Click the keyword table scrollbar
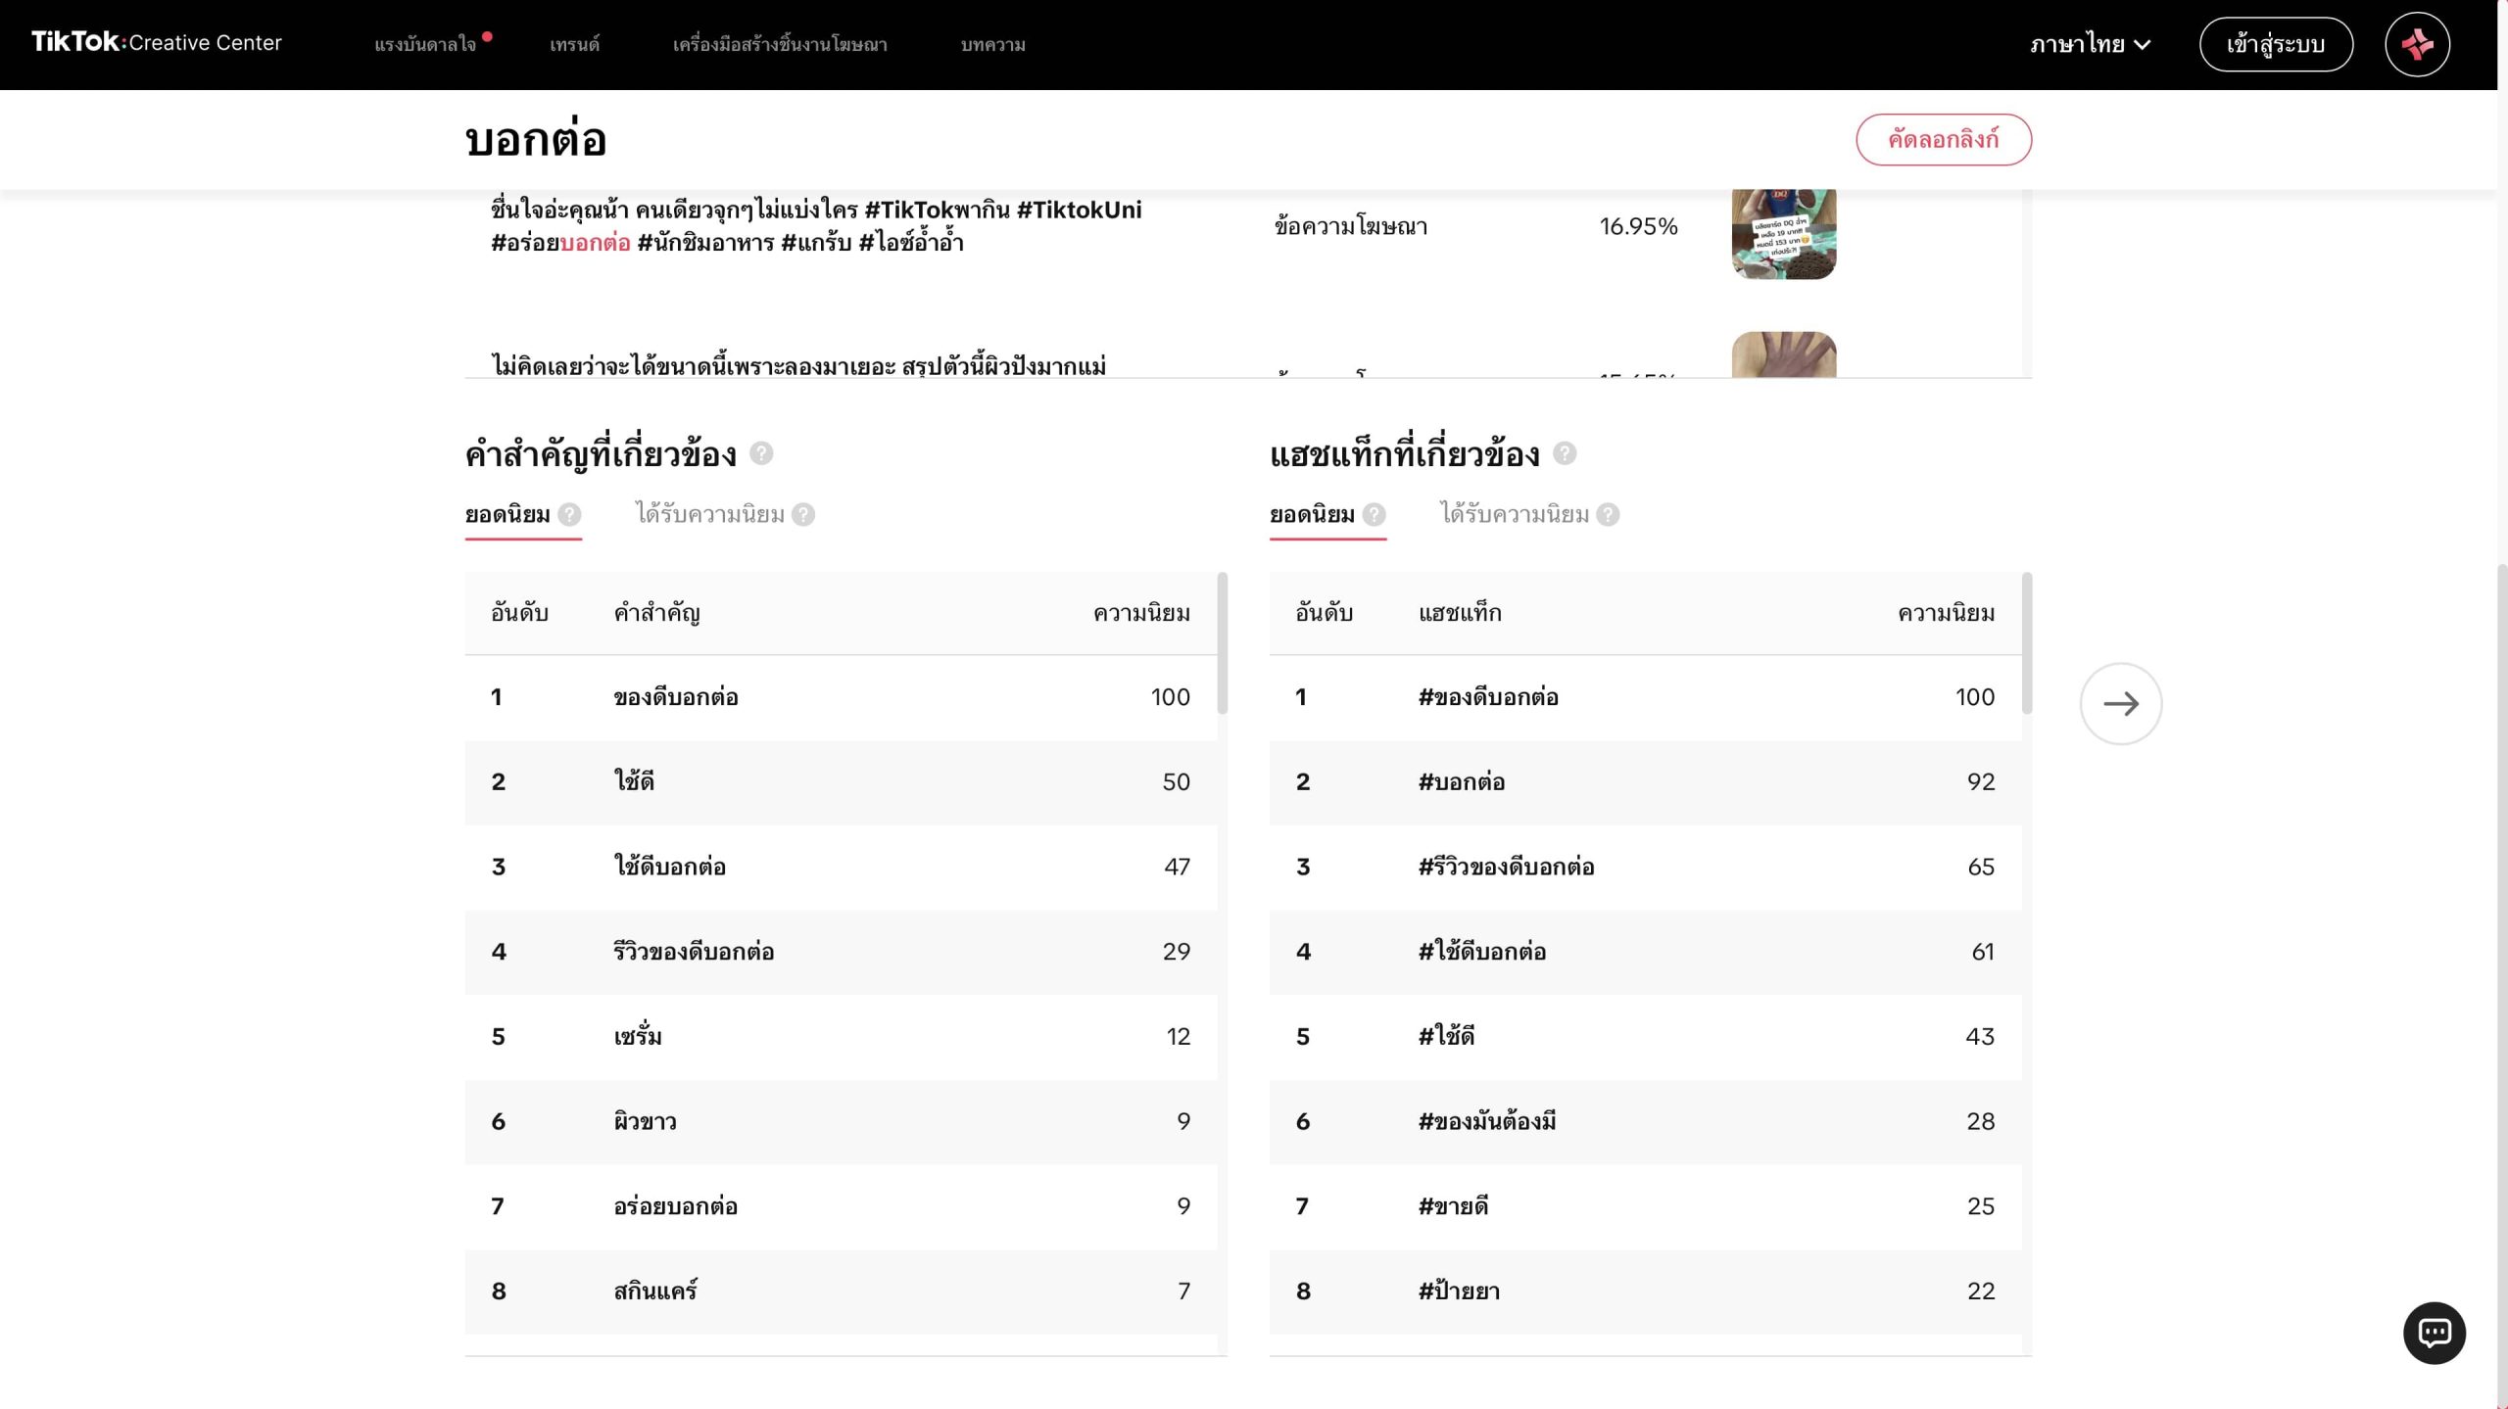The width and height of the screenshot is (2508, 1409). pos(1222,644)
